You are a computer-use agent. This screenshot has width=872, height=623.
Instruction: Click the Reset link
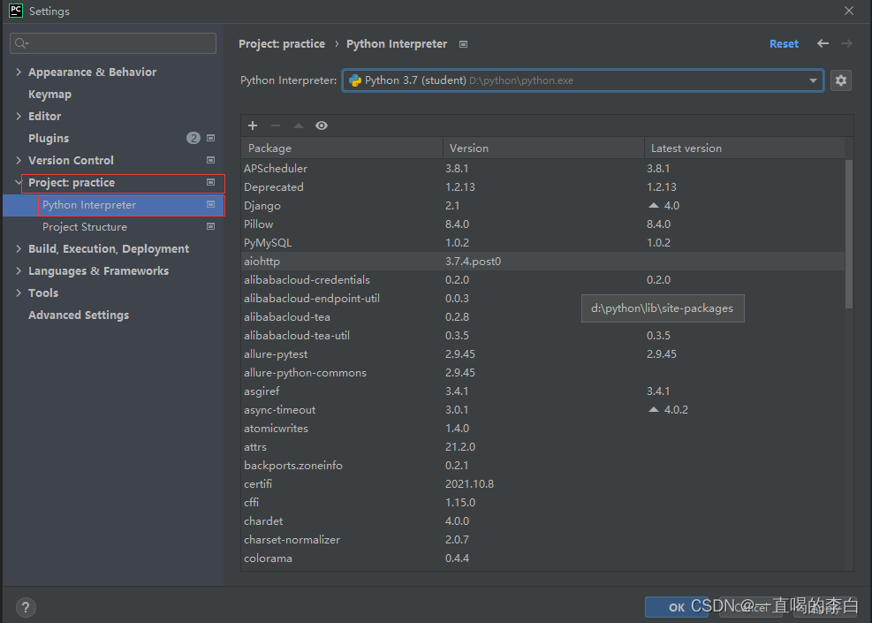click(784, 44)
